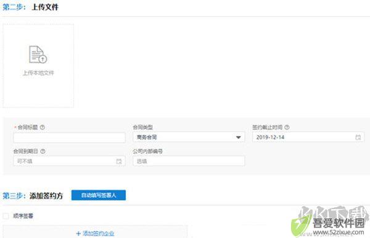Click into the 合同标题 input field
The width and height of the screenshot is (370, 238).
[x=69, y=138]
